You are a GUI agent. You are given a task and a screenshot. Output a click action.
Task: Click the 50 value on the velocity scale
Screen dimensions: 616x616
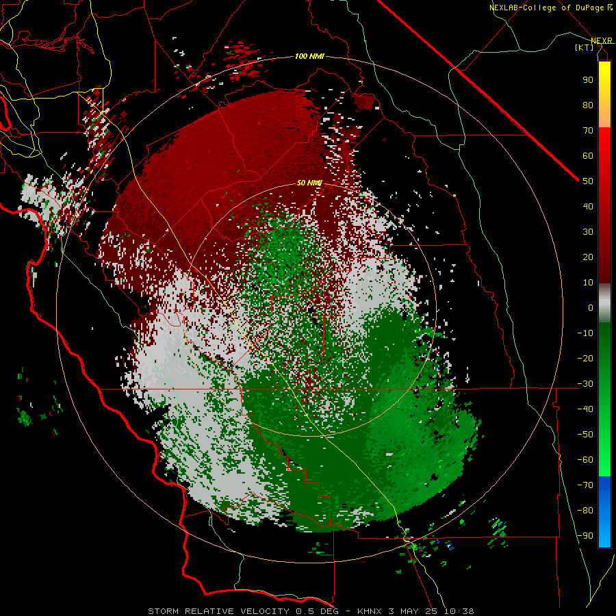(x=588, y=181)
